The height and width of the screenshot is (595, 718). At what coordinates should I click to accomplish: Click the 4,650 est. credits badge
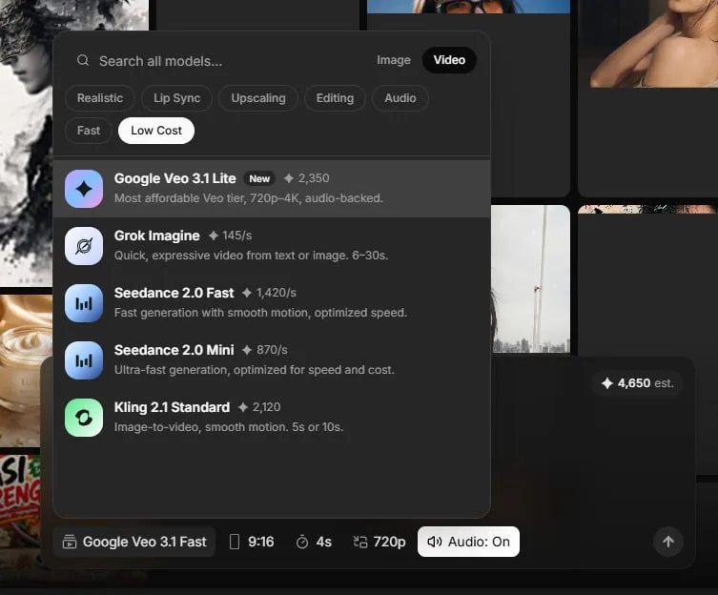click(x=638, y=383)
